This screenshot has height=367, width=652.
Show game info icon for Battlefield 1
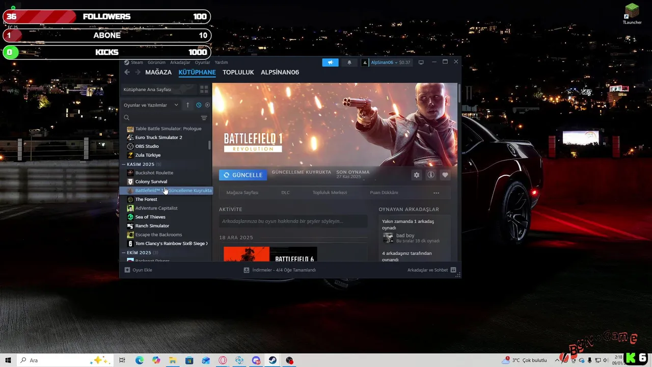pyautogui.click(x=431, y=175)
